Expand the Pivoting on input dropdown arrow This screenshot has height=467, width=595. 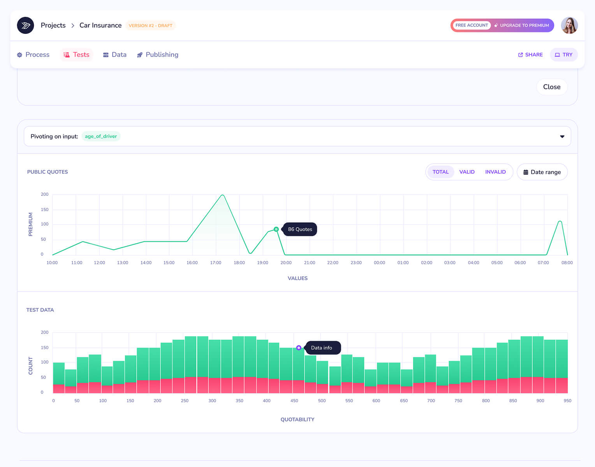(x=562, y=137)
